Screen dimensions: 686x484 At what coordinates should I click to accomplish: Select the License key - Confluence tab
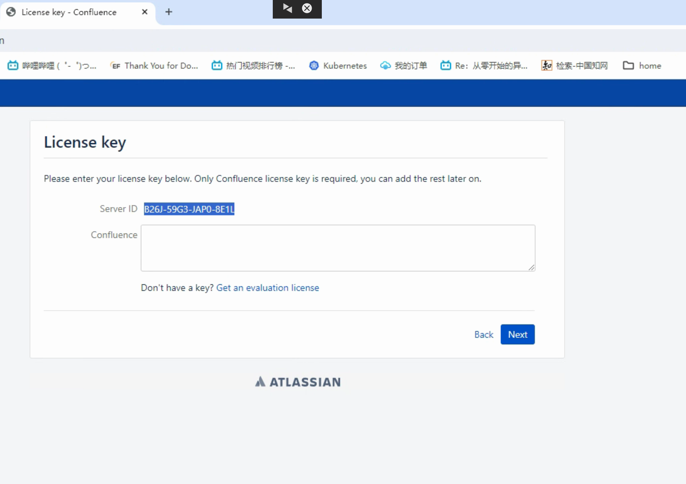69,12
